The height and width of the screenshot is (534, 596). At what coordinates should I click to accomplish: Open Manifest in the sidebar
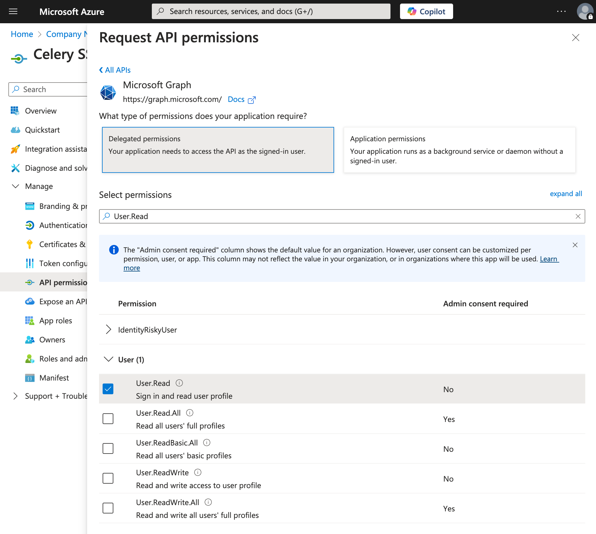[x=54, y=378]
